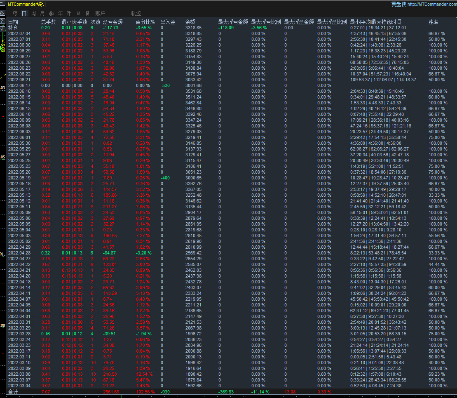Viewport: 457px width, 398px height.
Task: Switch to the 账户 account tab
Action: point(100,13)
